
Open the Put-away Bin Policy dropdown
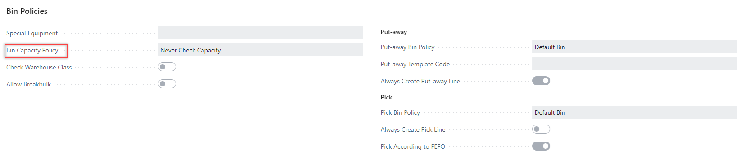634,47
